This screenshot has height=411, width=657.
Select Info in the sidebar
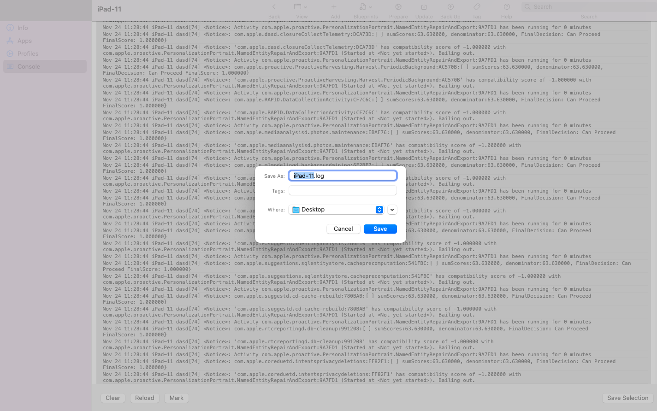click(45, 28)
